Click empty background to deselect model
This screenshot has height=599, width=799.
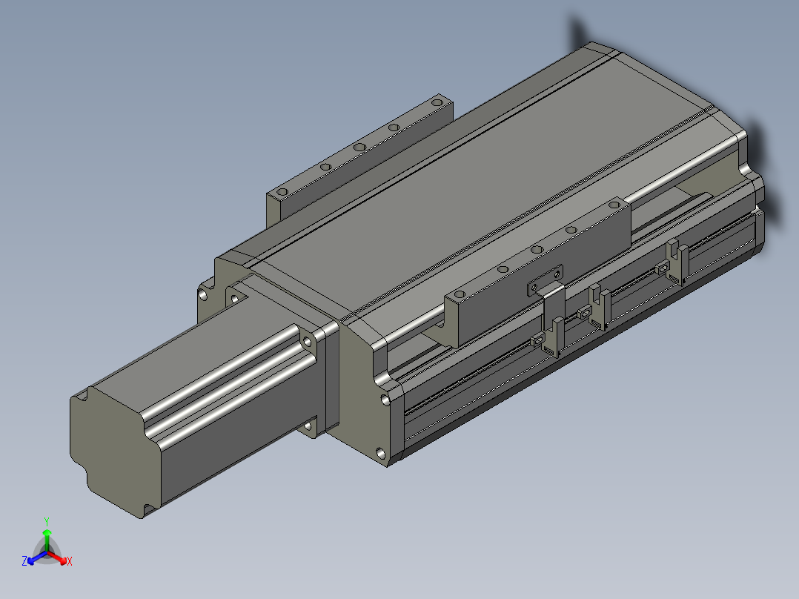coord(153,128)
